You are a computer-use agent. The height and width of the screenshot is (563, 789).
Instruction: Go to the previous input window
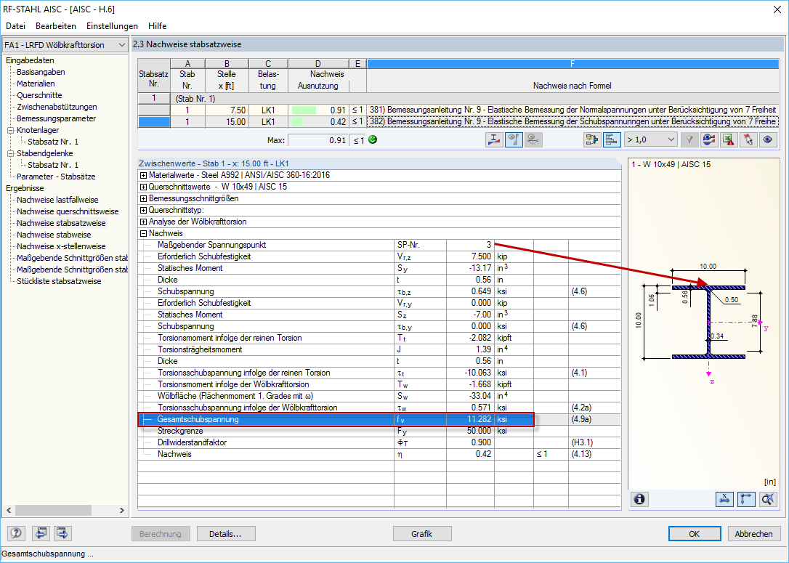[41, 533]
